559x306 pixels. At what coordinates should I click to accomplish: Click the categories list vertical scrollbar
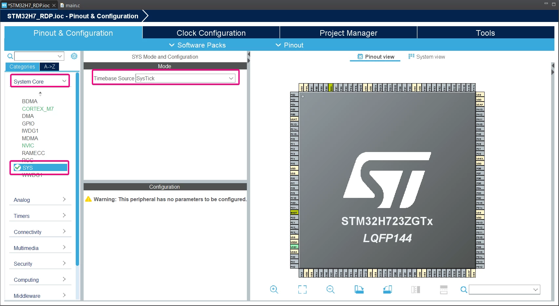77,169
